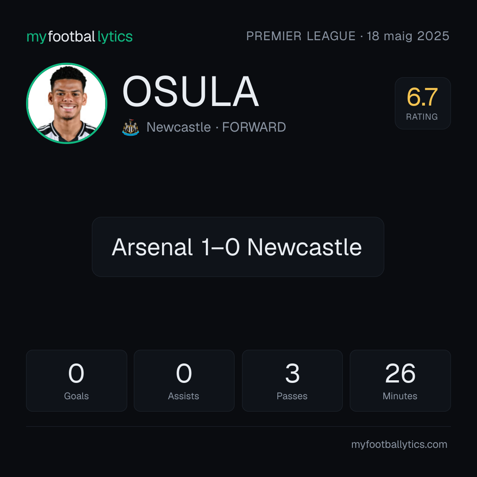Screen dimensions: 477x477
Task: Click the RATING label under 6.7
Action: click(422, 117)
